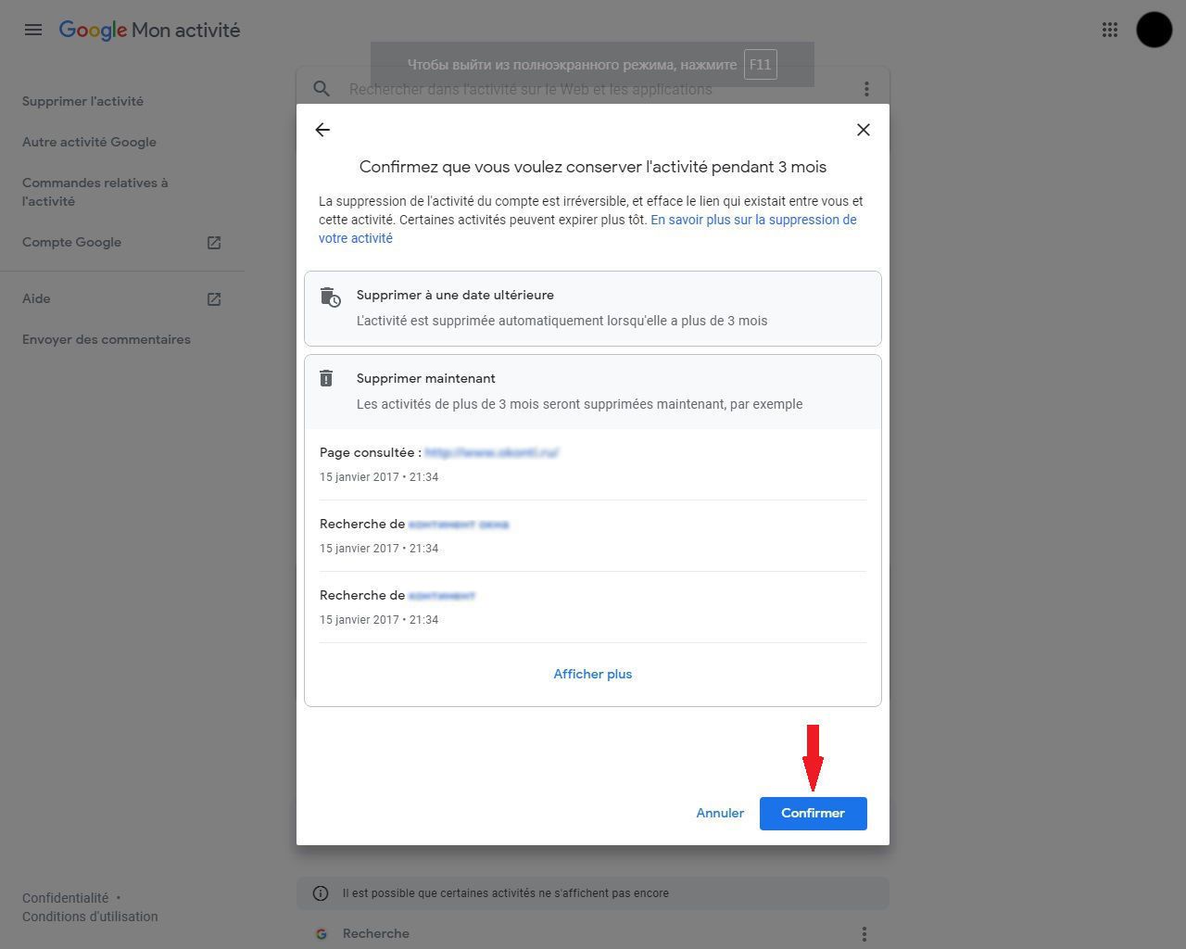The image size is (1186, 949).
Task: Open external link icon beside Aide
Action: (x=214, y=299)
